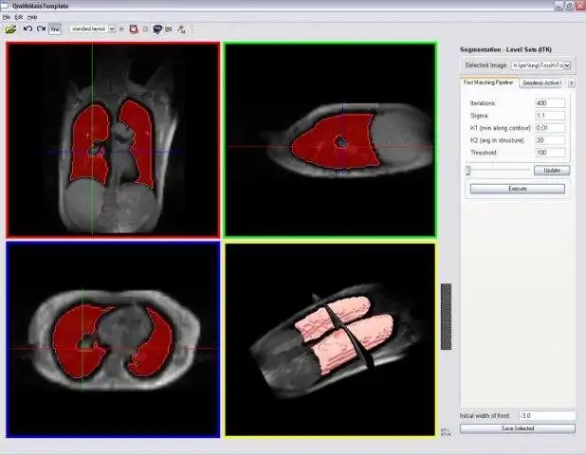The image size is (586, 455).
Task: Click the Save Selected button
Action: [x=518, y=428]
